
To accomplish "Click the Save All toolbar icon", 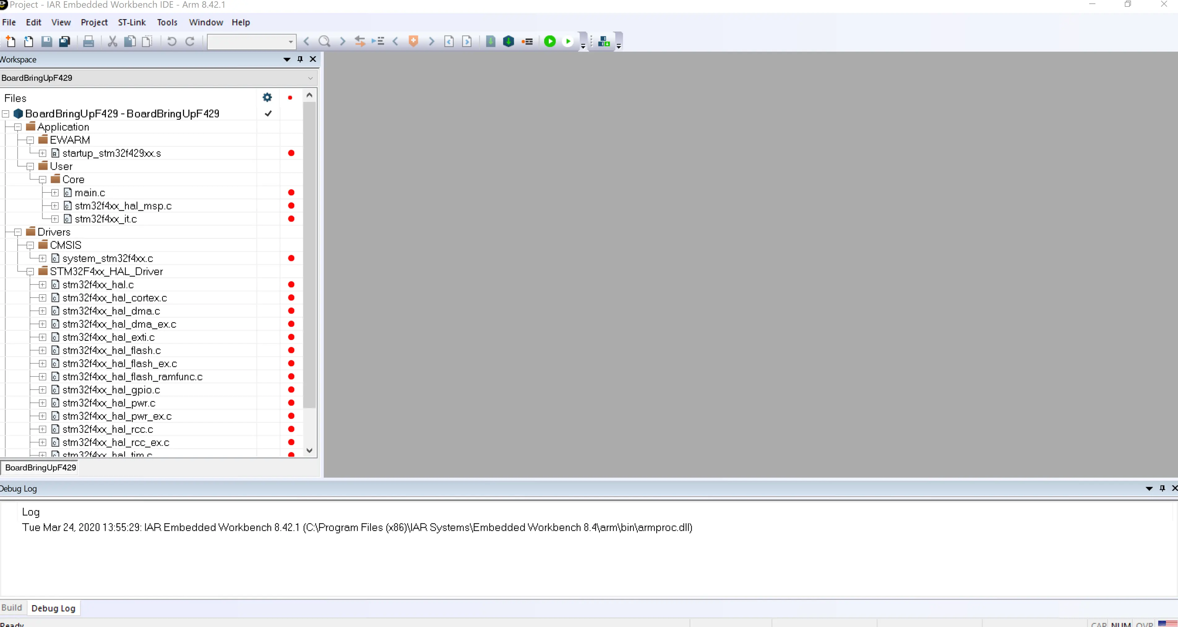I will [x=64, y=42].
